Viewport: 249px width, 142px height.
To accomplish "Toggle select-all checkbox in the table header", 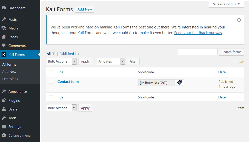I will 51,72.
